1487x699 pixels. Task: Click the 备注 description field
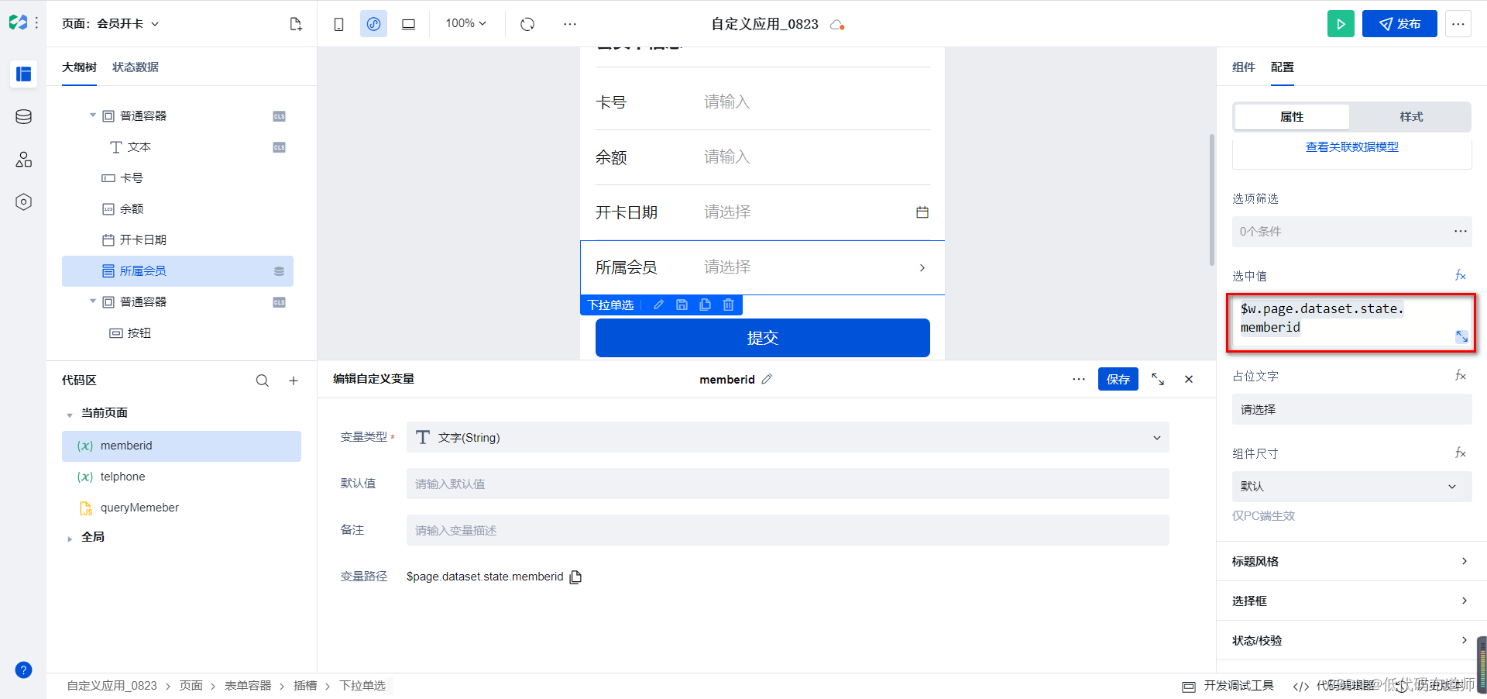click(788, 531)
